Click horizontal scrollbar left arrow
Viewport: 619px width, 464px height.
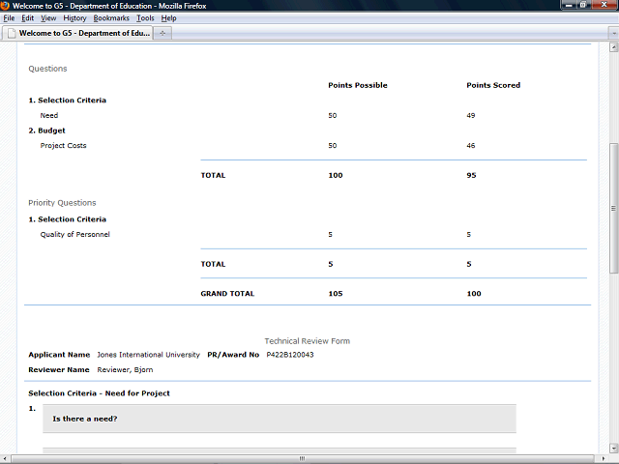(x=5, y=458)
